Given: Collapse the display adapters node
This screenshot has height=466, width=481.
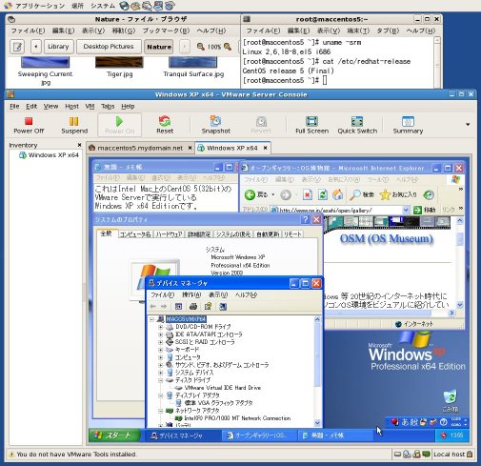Looking at the screenshot, I should pos(161,395).
